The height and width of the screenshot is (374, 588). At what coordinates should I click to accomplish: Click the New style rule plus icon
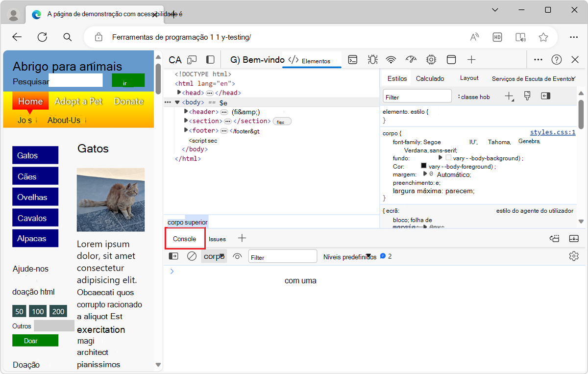click(x=509, y=96)
